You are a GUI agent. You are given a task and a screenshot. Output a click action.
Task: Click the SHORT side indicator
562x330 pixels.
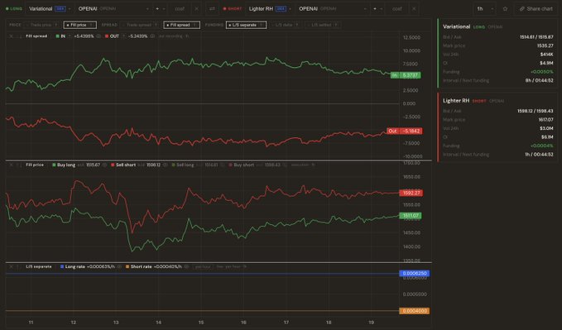[x=233, y=8]
